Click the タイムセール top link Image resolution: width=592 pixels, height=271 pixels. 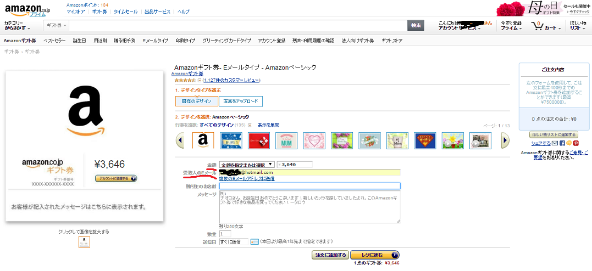[x=126, y=12]
